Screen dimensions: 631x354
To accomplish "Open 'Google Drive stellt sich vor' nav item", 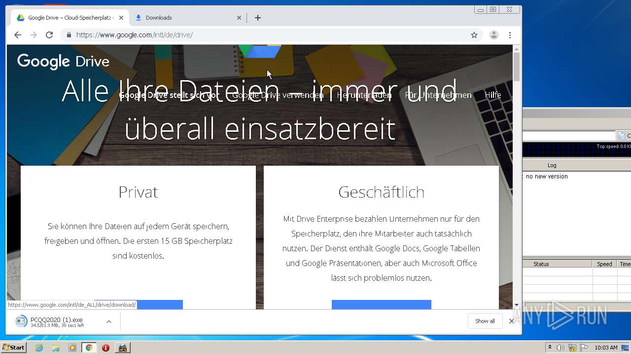I will [169, 95].
